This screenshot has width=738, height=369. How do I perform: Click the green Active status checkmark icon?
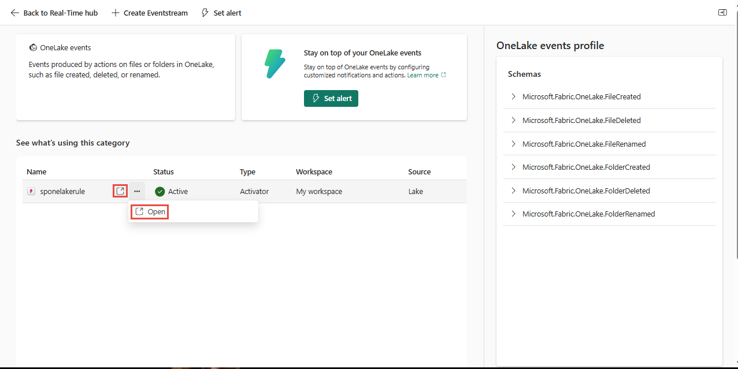[x=160, y=191]
